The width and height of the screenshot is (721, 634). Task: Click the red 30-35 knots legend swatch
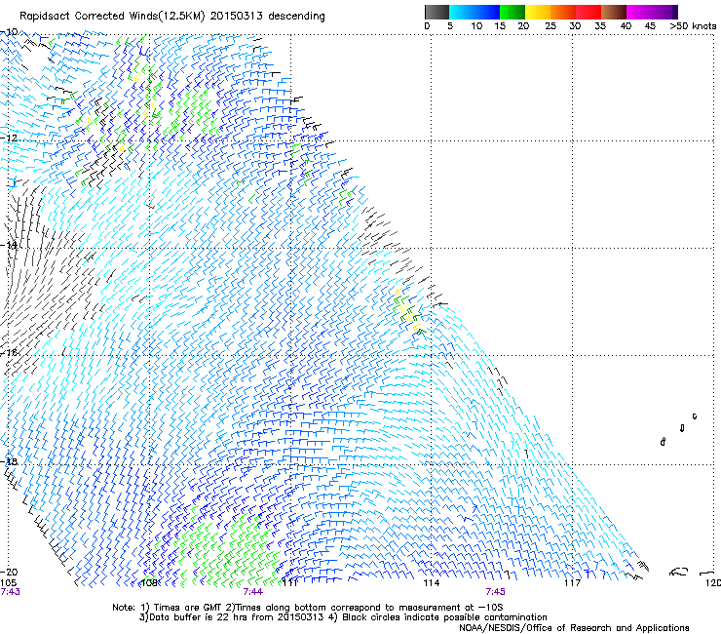click(588, 12)
